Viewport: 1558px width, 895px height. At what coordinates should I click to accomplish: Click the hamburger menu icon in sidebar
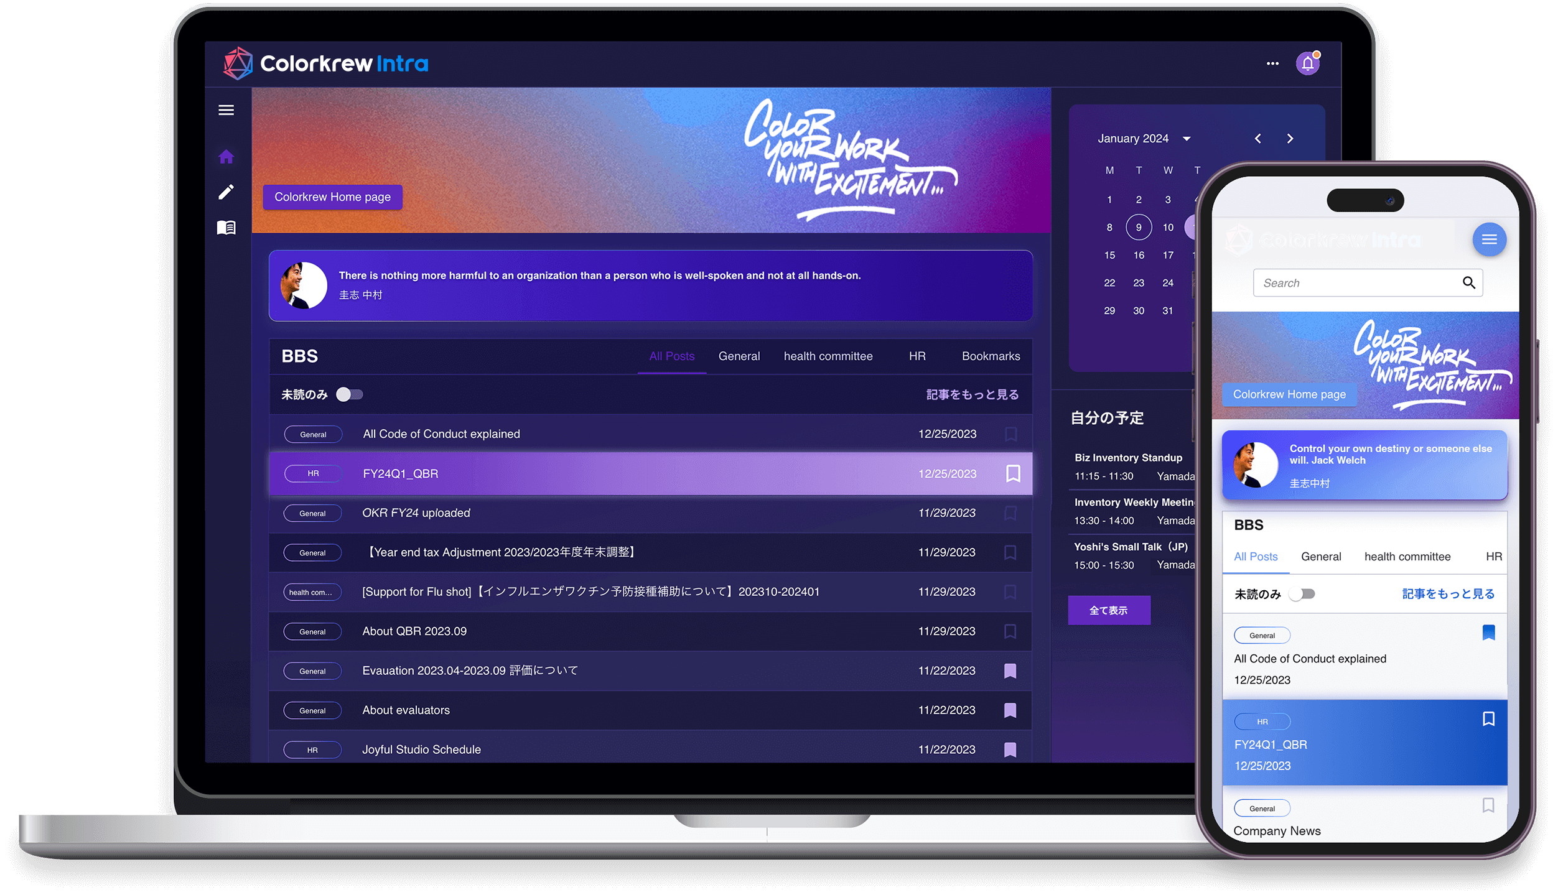pyautogui.click(x=227, y=110)
